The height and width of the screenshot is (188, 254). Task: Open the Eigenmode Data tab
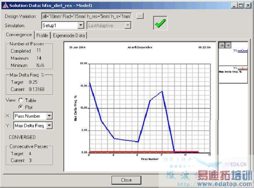point(69,35)
